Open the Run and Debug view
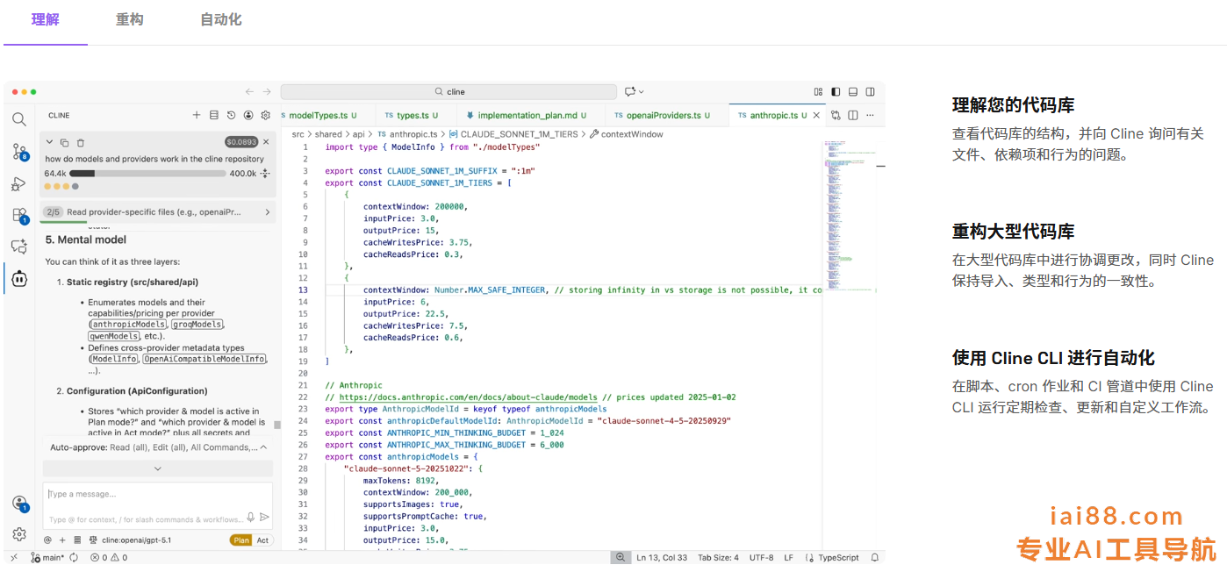Screen dimensions: 1227x572 [x=18, y=183]
